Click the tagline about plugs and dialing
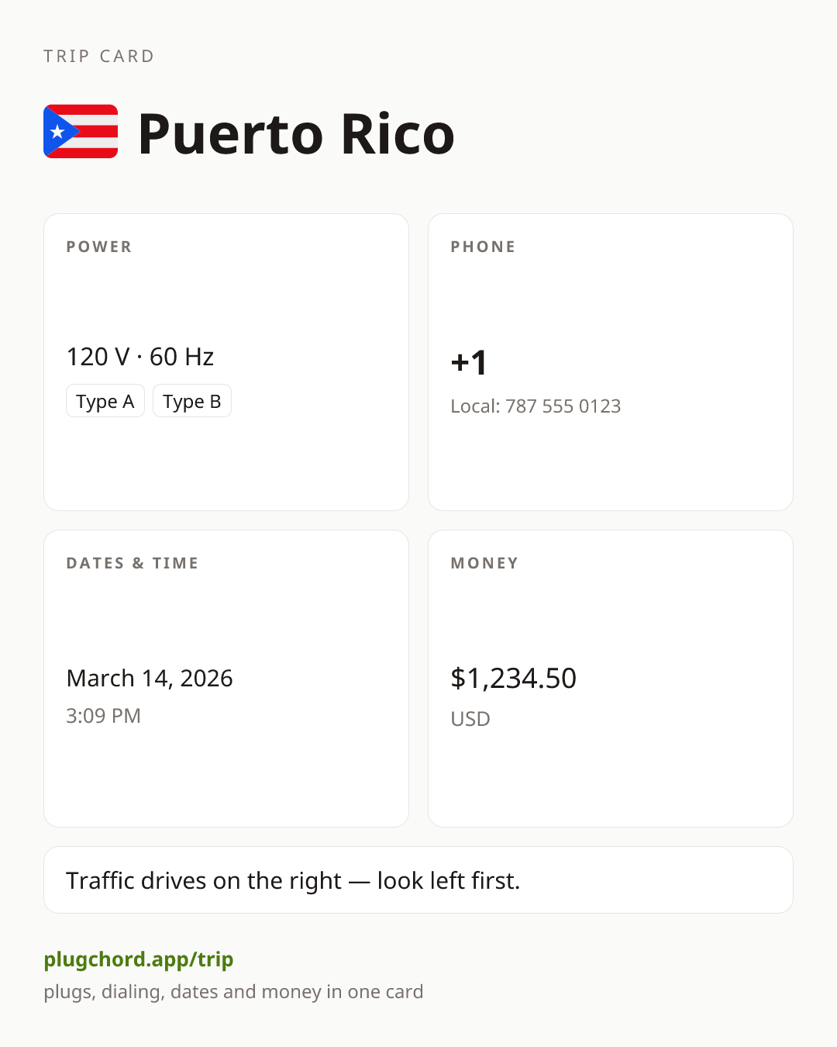 [233, 992]
